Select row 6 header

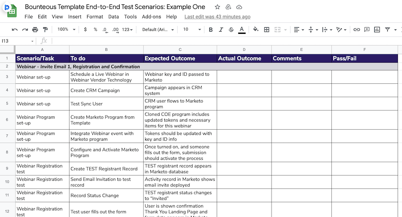pos(7,120)
